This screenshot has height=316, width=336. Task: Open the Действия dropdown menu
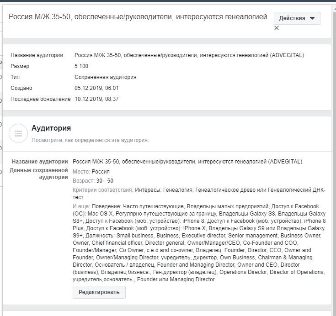297,18
